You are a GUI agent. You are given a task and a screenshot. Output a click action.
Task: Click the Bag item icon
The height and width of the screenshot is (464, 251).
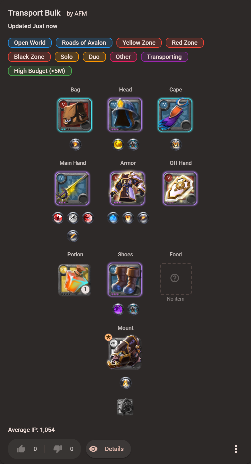pos(75,115)
